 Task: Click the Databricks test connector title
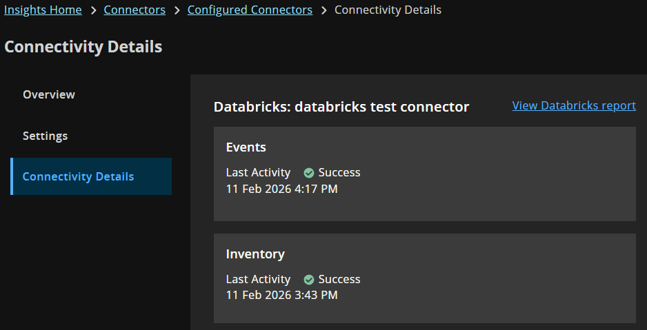341,107
